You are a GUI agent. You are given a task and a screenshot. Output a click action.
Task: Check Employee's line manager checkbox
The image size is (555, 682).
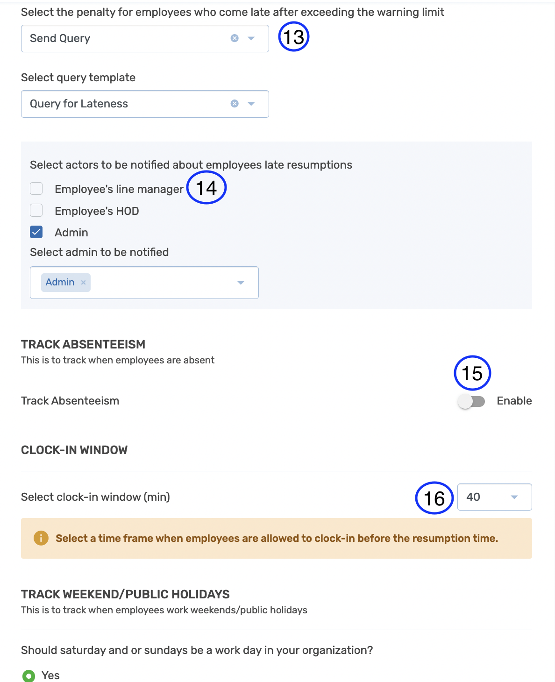click(36, 188)
